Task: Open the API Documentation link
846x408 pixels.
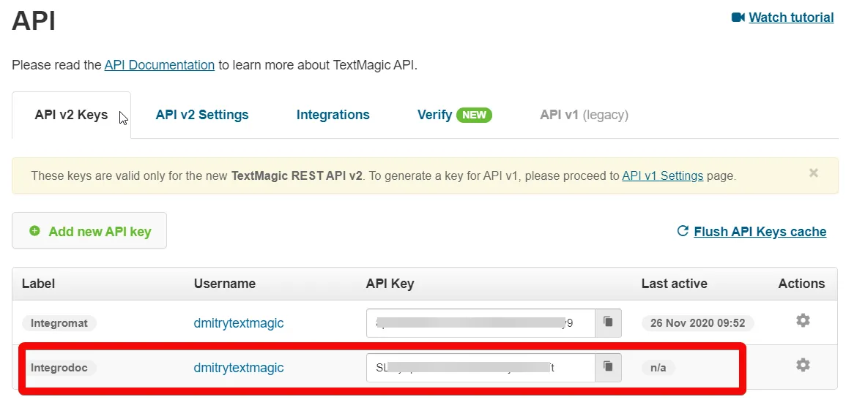Action: 160,65
